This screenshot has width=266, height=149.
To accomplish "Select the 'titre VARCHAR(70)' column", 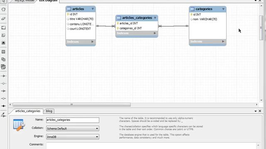I will tap(80, 19).
